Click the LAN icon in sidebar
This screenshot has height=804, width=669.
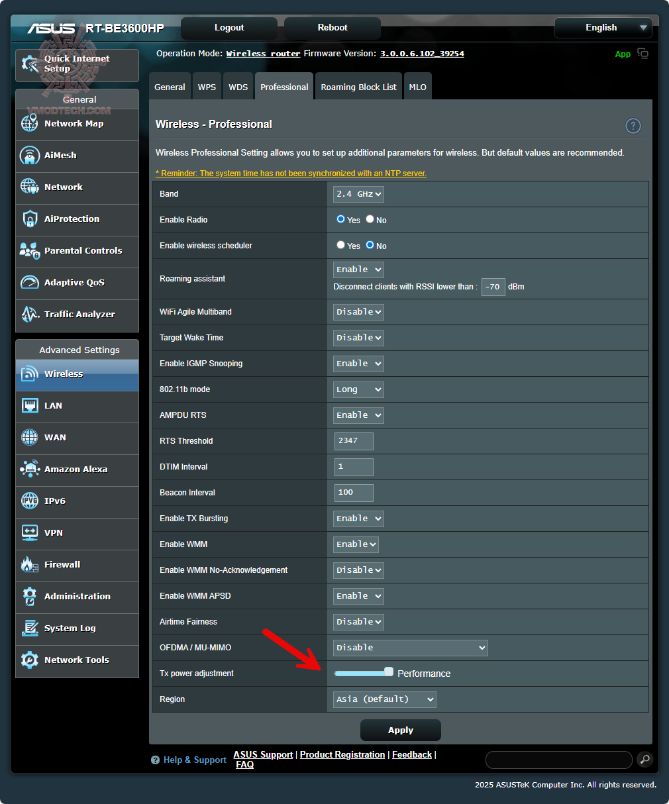[30, 405]
